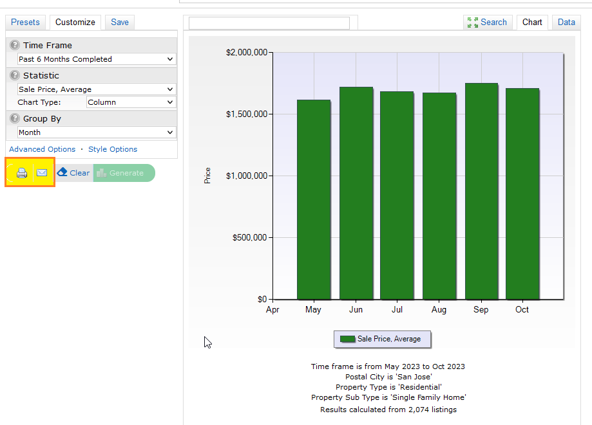Select the Chart tab
The image size is (592, 425).
click(532, 23)
